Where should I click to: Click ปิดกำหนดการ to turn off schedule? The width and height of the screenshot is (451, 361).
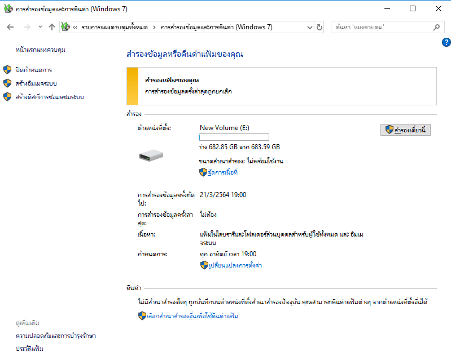point(34,70)
